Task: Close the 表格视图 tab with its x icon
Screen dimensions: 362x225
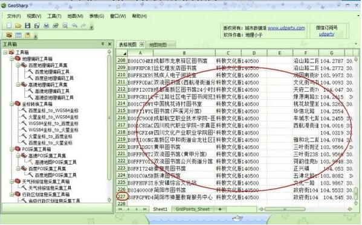Action: coord(142,44)
